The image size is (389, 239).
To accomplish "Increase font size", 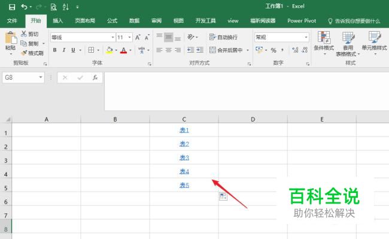I will coord(138,38).
